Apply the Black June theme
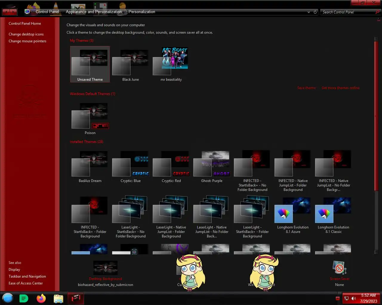The image size is (382, 305). tap(130, 64)
